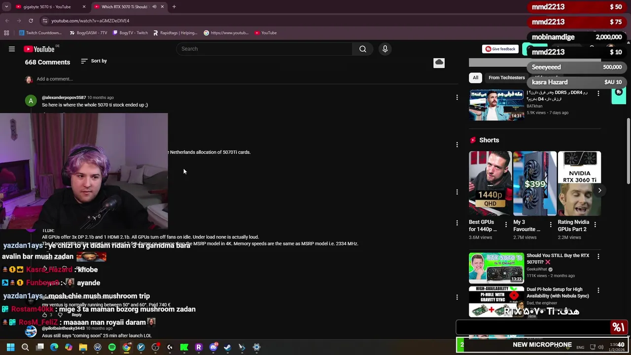Open options for alexanderpopov3587 comment
The width and height of the screenshot is (631, 355).
(457, 98)
